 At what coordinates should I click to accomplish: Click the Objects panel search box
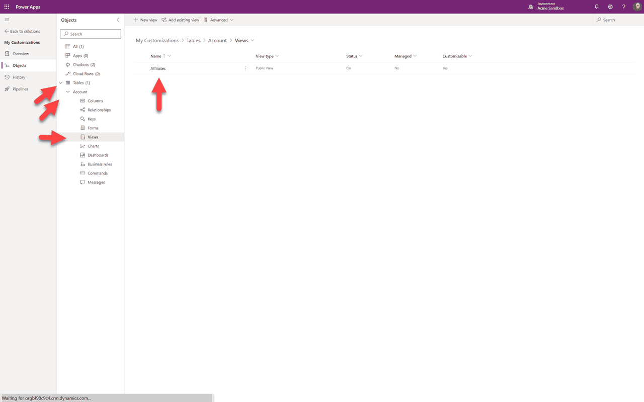point(91,34)
